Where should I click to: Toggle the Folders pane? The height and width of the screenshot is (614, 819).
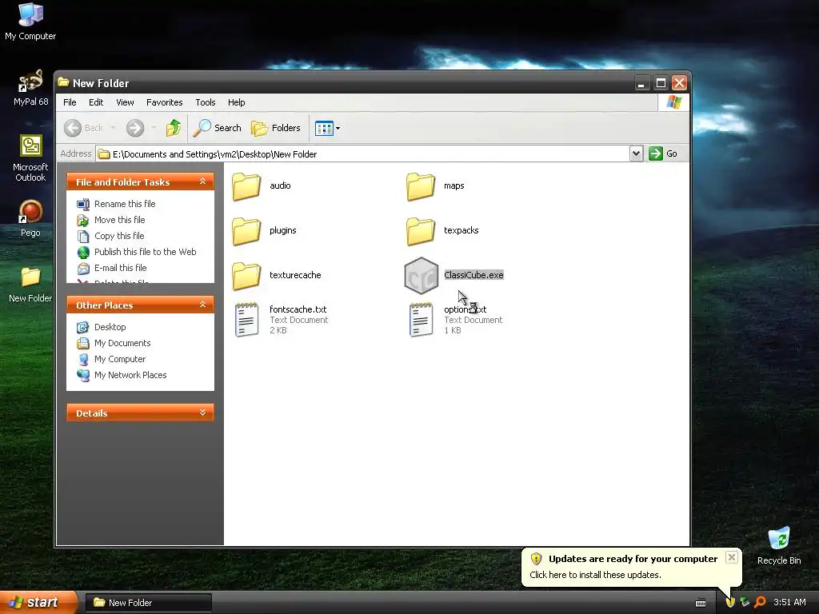point(276,128)
